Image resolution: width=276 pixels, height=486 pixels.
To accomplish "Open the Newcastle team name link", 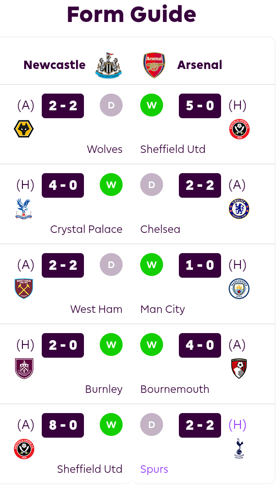I will 54,65.
